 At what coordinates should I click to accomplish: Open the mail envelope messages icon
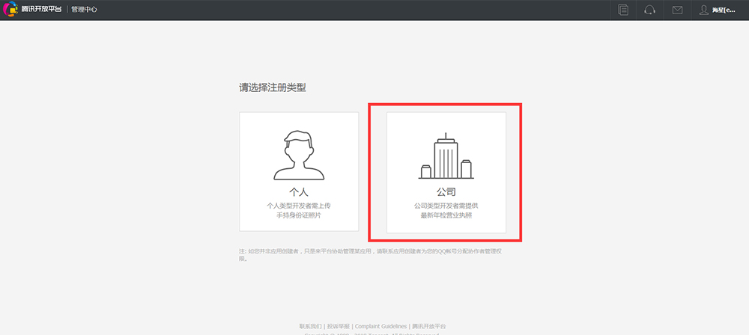point(677,10)
